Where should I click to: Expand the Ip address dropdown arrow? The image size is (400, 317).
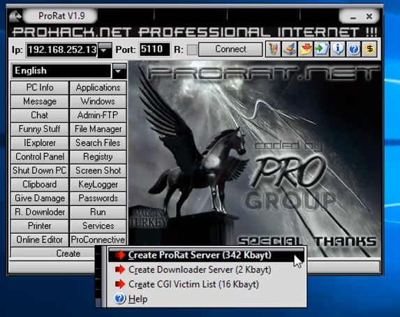[105, 50]
